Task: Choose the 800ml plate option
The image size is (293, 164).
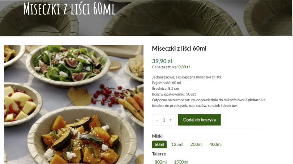Action: [x=160, y=162]
